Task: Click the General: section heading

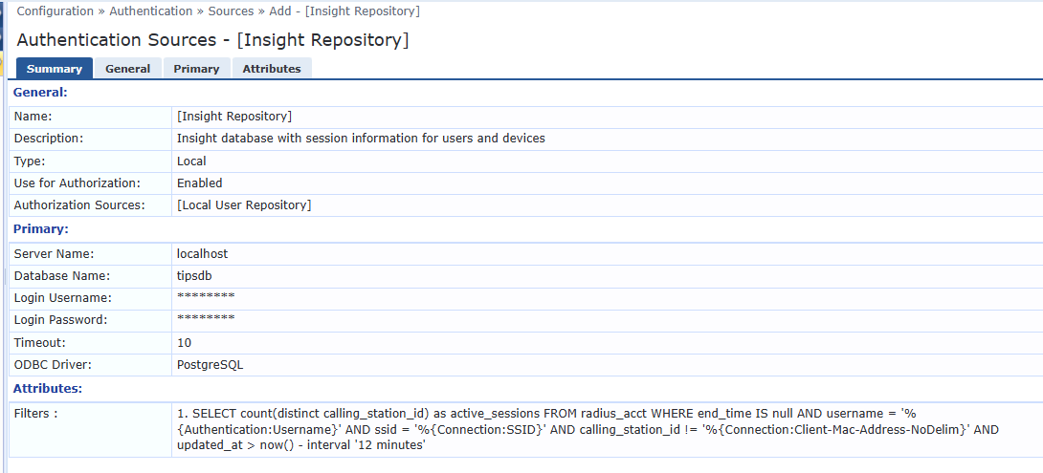Action: click(39, 93)
